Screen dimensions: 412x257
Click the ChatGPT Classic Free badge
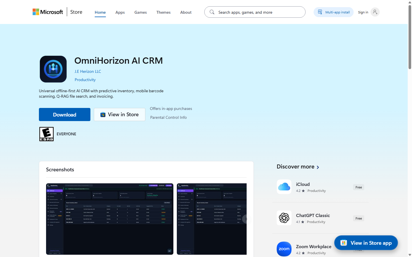(359, 218)
